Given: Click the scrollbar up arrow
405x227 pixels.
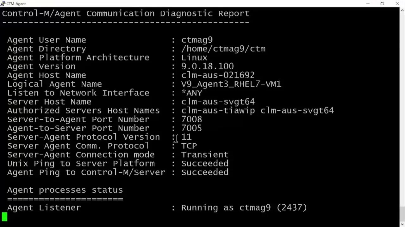Looking at the screenshot, I should coord(402,10).
